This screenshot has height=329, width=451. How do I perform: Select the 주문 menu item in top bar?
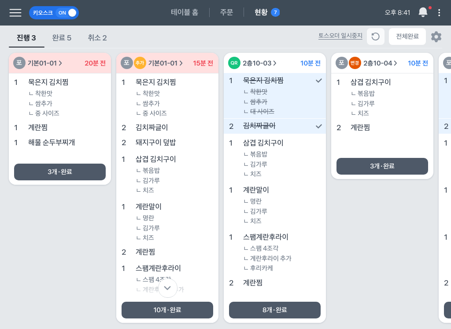tap(226, 12)
